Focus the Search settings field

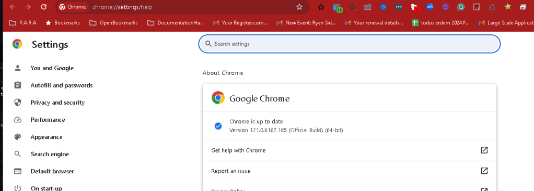pos(350,44)
